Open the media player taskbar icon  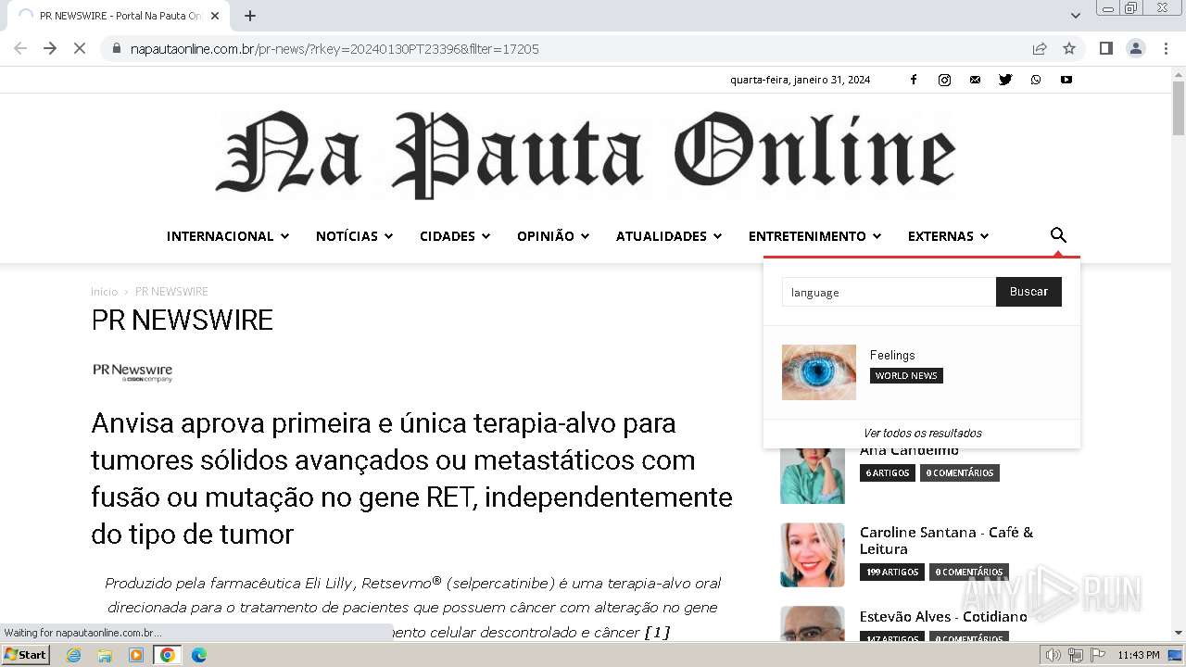tap(136, 655)
